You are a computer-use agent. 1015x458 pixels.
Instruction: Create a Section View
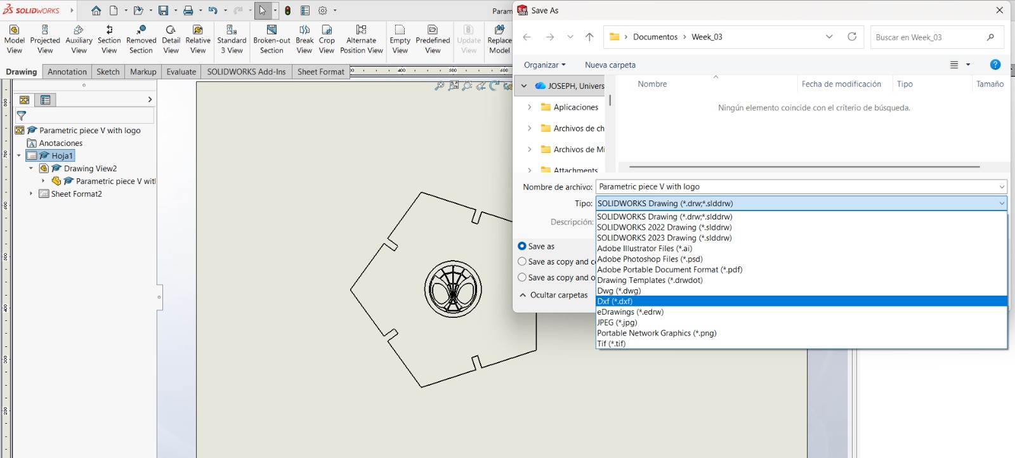click(x=109, y=39)
